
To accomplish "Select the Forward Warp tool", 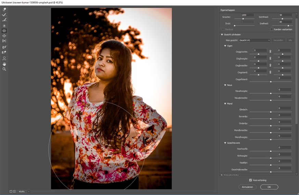I will coord(4,10).
